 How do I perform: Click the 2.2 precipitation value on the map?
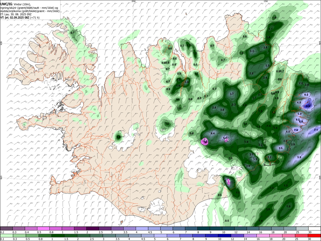pyautogui.click(x=260, y=145)
